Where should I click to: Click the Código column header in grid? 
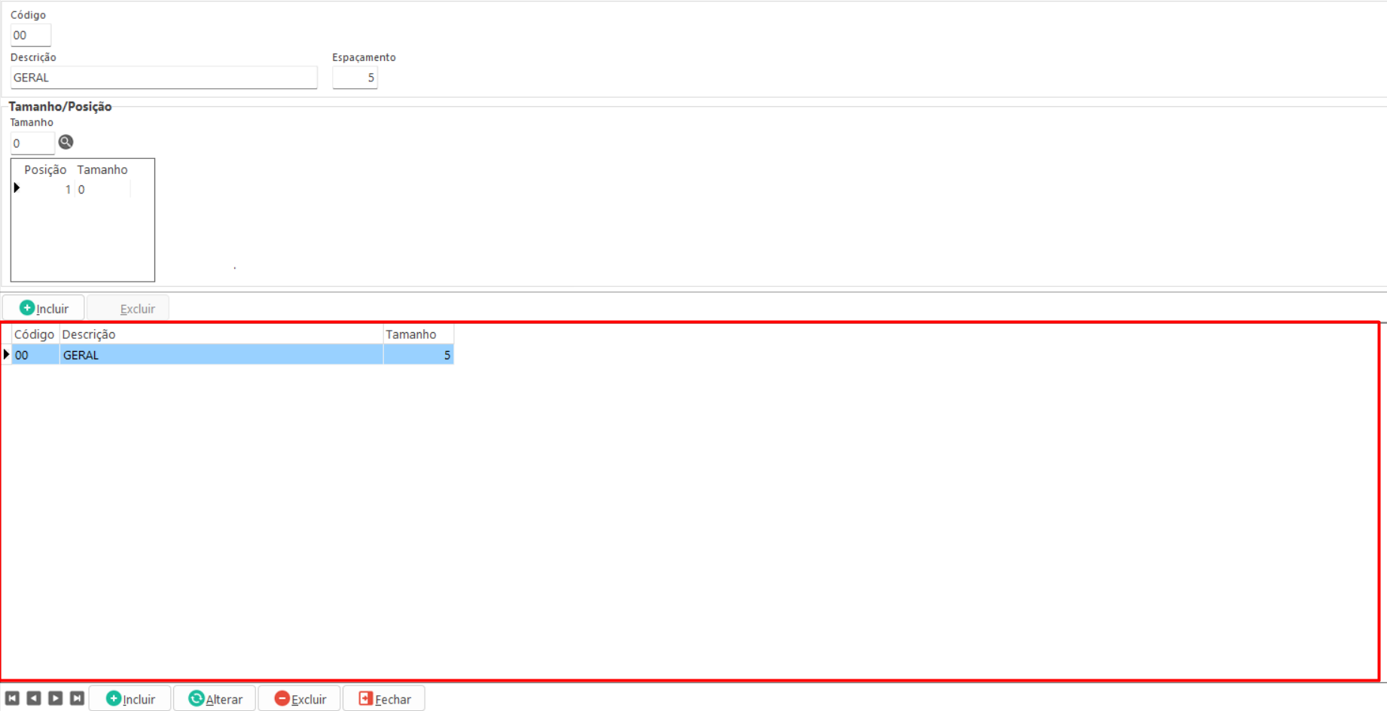click(35, 334)
